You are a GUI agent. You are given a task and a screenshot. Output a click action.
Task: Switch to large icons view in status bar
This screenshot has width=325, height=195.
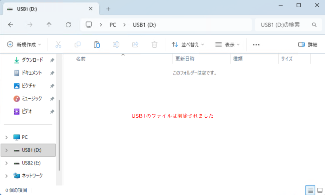click(x=320, y=190)
